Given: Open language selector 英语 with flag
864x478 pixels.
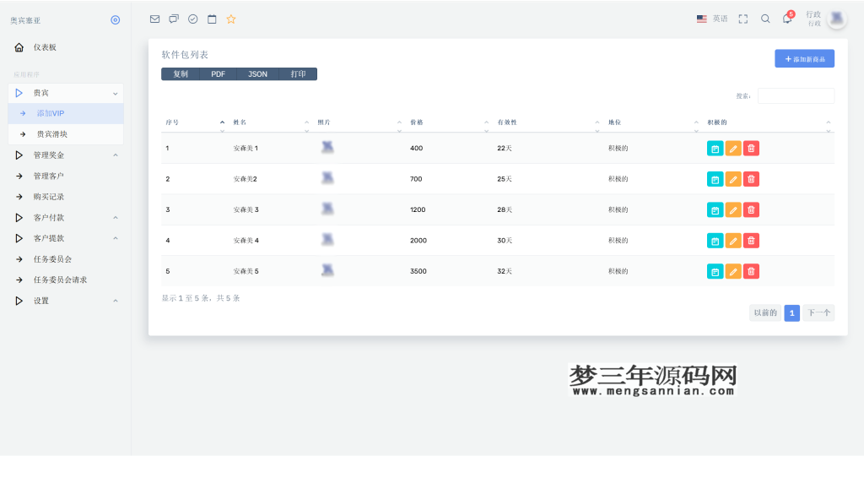Looking at the screenshot, I should point(712,19).
